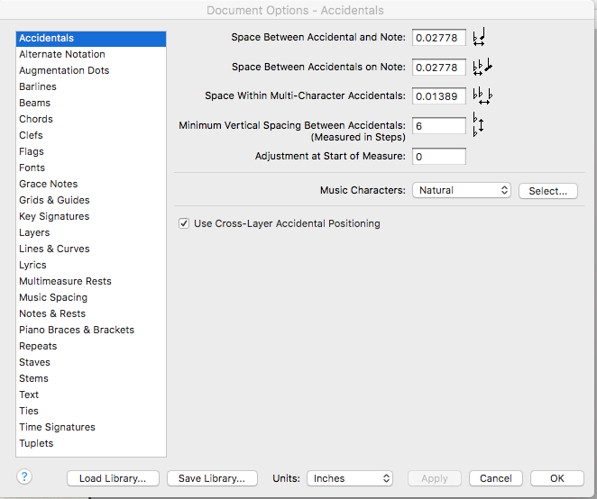Click the Save Library button
Screen dimensions: 597x499
(212, 478)
